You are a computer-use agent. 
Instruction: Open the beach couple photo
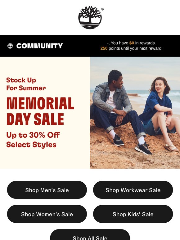pos(135,113)
